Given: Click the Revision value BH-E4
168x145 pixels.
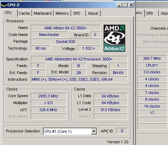Looking at the screenshot, I should pyautogui.click(x=118, y=73).
